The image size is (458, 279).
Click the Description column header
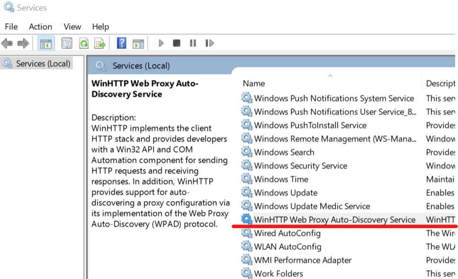(x=440, y=84)
